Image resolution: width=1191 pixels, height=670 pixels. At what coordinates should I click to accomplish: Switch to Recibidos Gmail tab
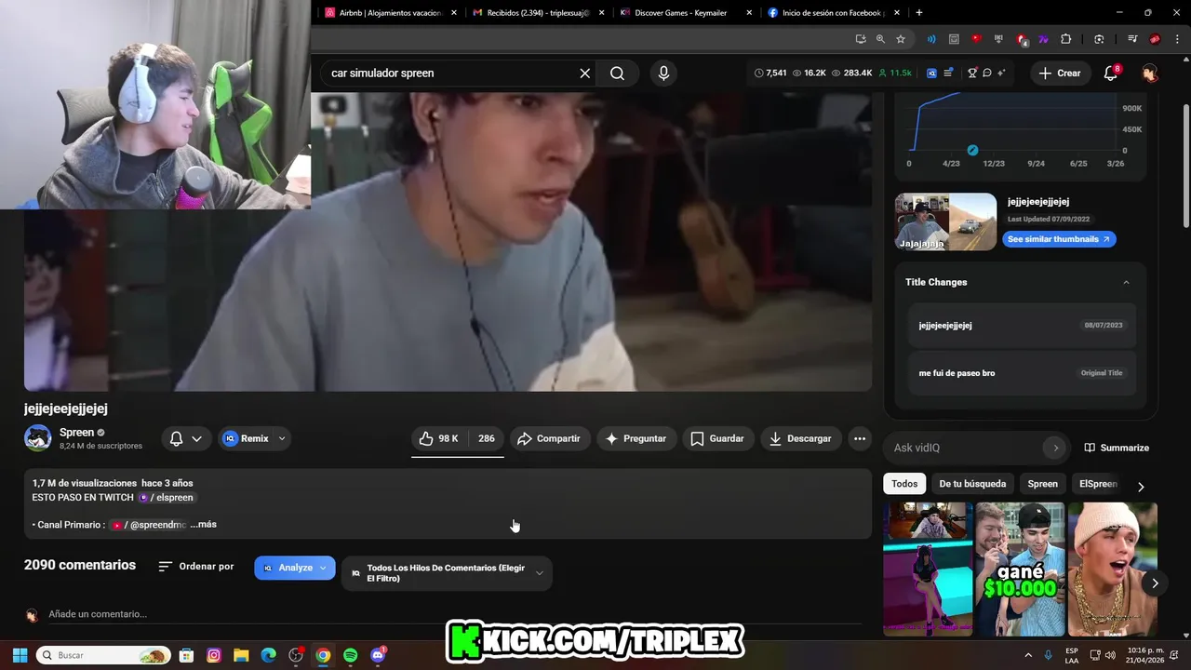click(538, 13)
